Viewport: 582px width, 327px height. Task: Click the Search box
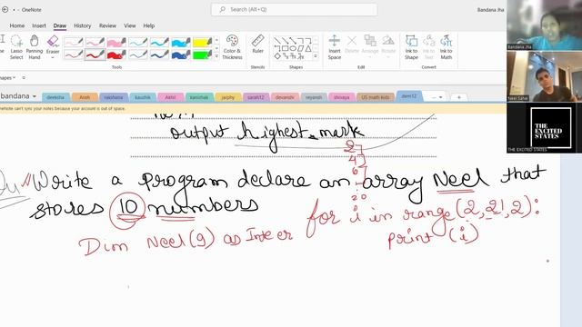tap(295, 10)
